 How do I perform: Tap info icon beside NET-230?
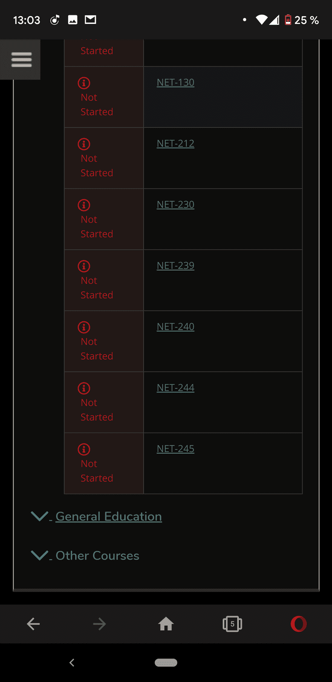[x=84, y=205]
